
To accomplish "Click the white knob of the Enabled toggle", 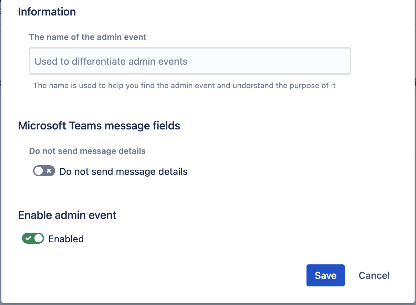I will 39,239.
